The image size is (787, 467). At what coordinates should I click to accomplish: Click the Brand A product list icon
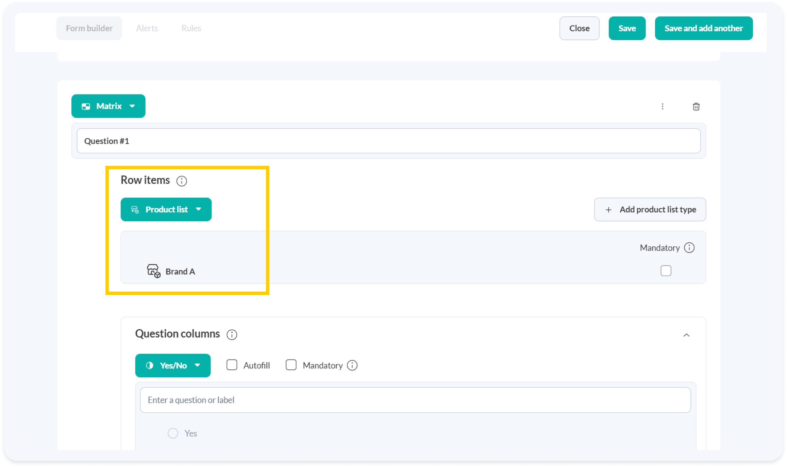coord(153,271)
